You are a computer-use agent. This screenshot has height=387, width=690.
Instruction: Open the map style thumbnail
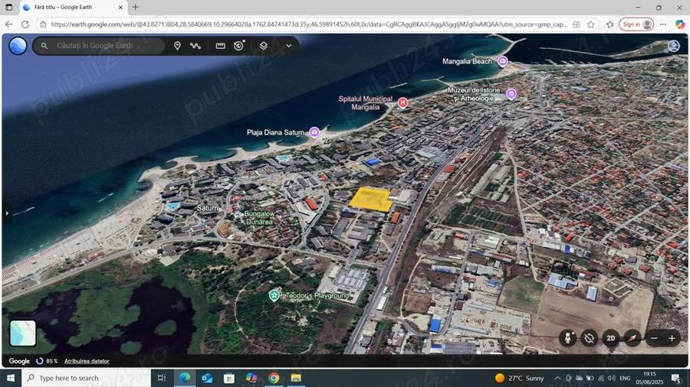click(23, 333)
